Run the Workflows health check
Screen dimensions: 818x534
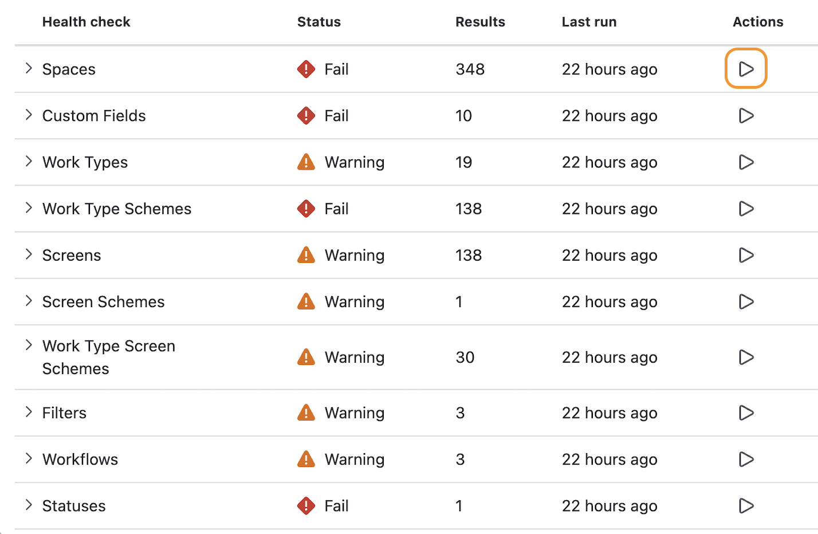click(746, 459)
